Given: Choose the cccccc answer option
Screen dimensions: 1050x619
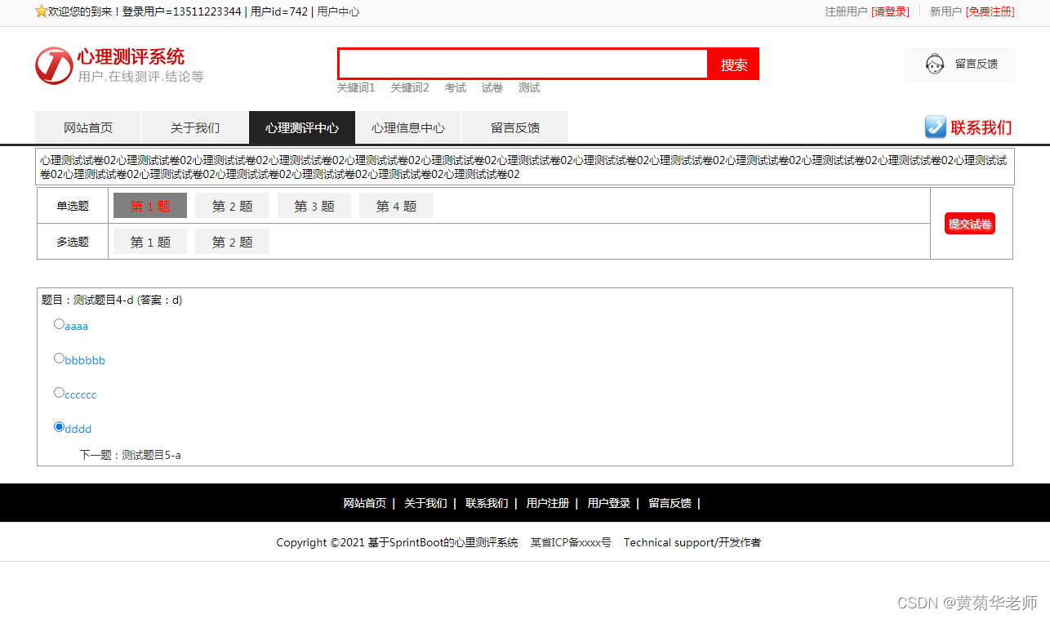Looking at the screenshot, I should [59, 392].
